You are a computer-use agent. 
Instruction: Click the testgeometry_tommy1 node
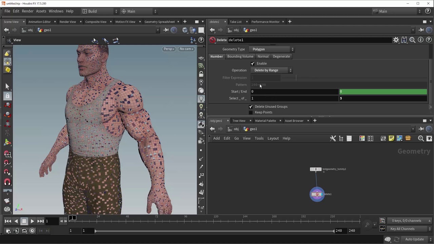click(316, 169)
